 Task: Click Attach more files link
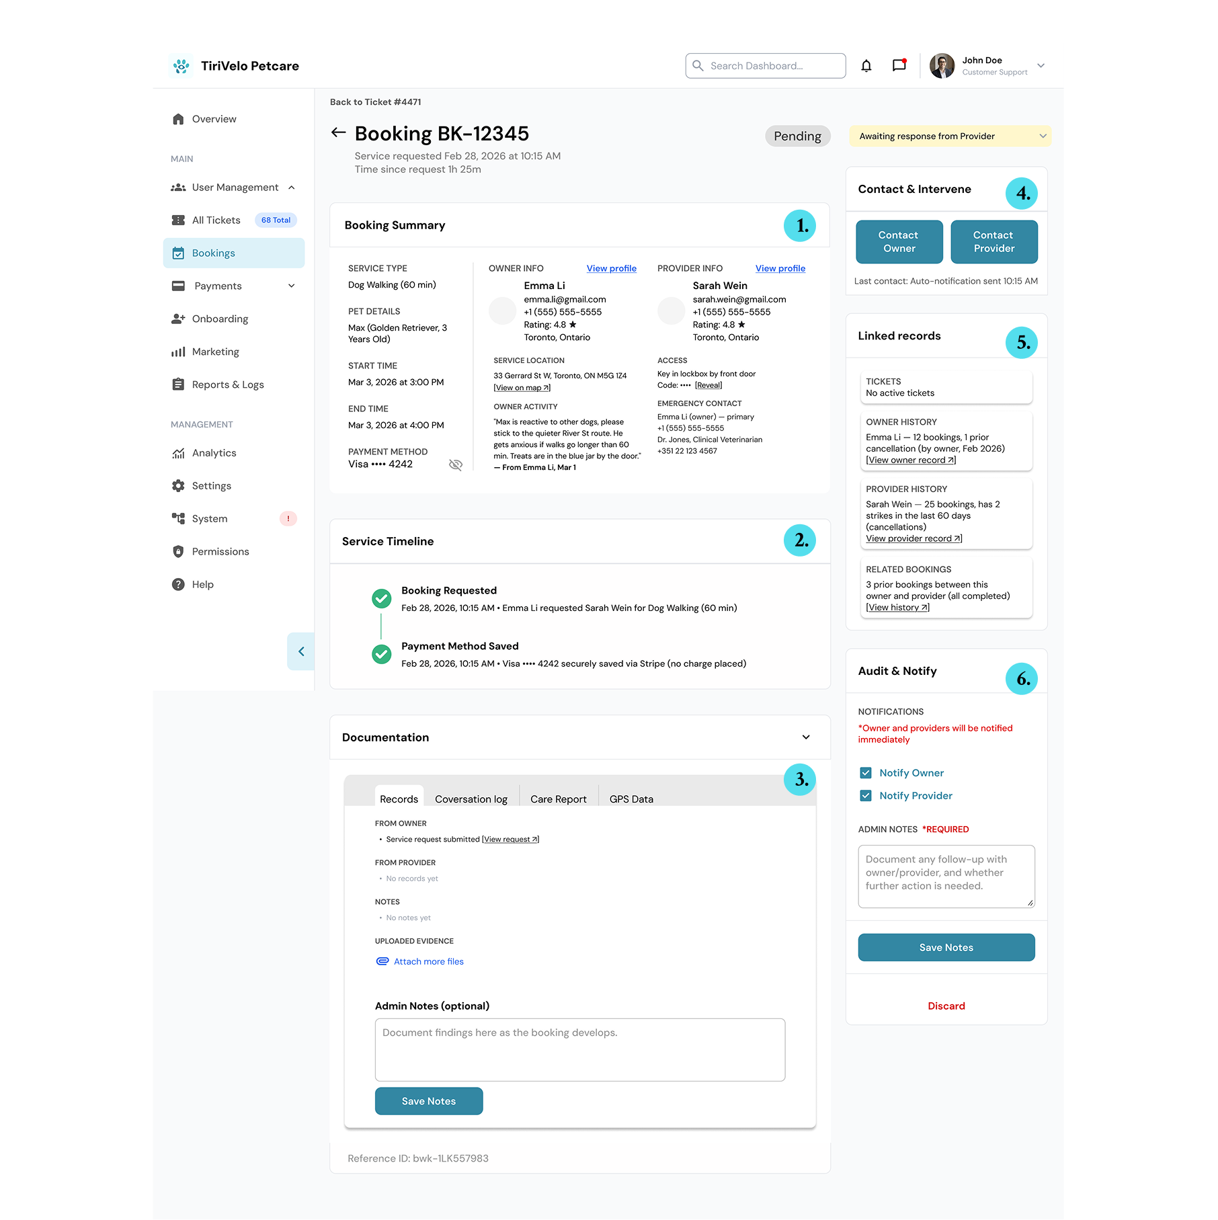pos(429,962)
